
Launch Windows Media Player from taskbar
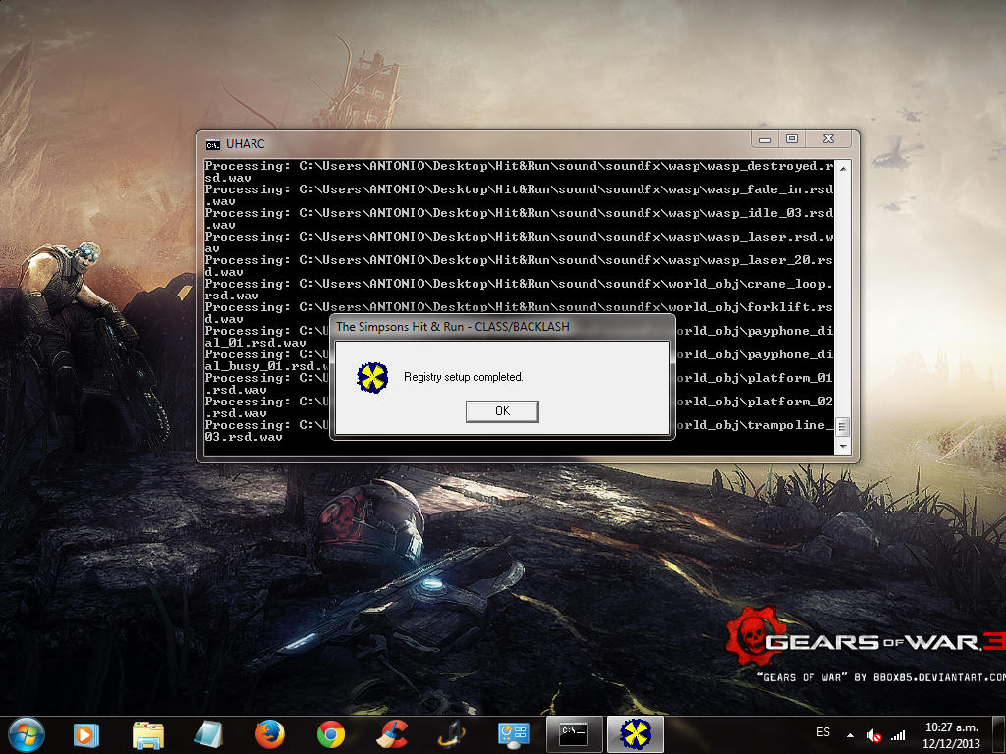[86, 734]
